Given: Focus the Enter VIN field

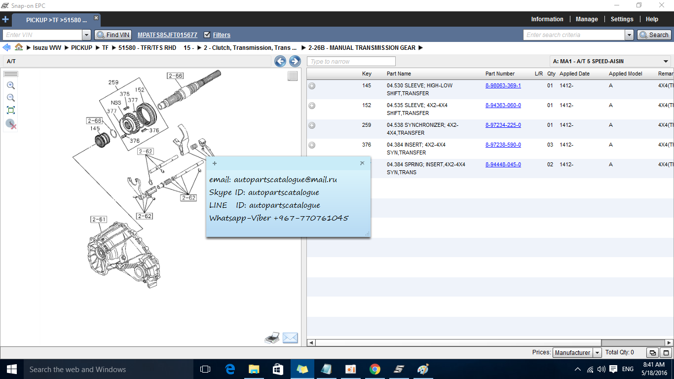Looking at the screenshot, I should [42, 35].
